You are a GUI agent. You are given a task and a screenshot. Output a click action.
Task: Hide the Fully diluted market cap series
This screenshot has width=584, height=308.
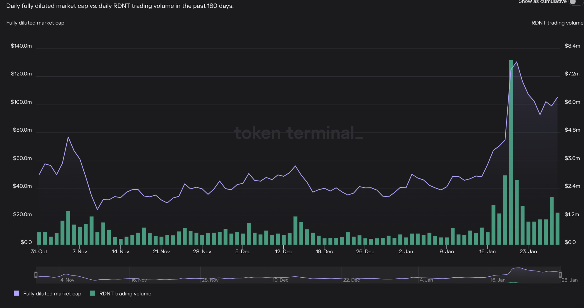(52, 293)
